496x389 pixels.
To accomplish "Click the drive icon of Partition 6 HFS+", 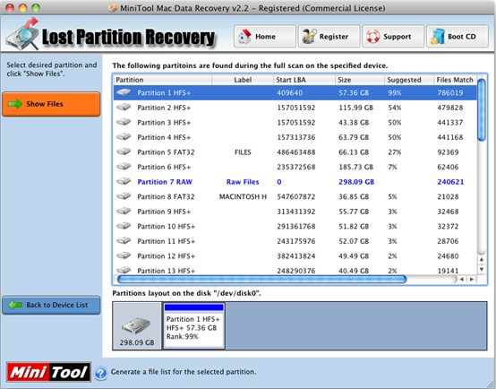I will pos(124,167).
